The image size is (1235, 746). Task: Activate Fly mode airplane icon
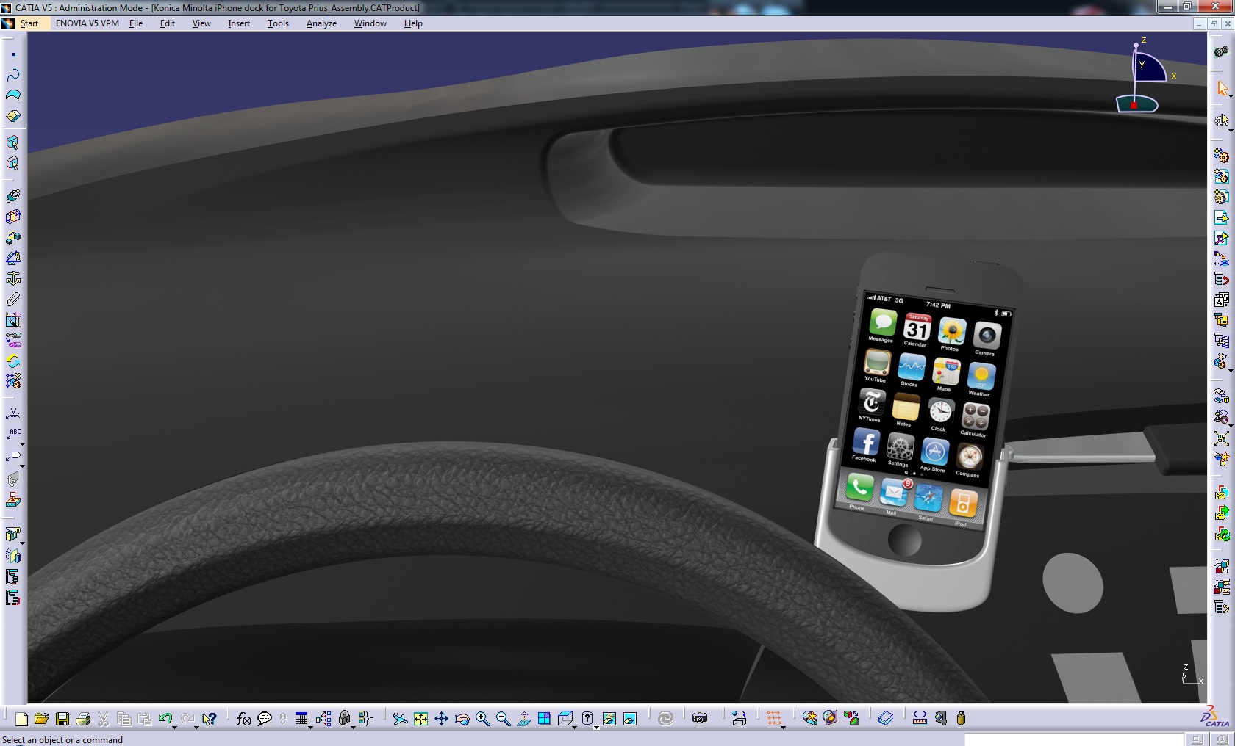tap(400, 719)
